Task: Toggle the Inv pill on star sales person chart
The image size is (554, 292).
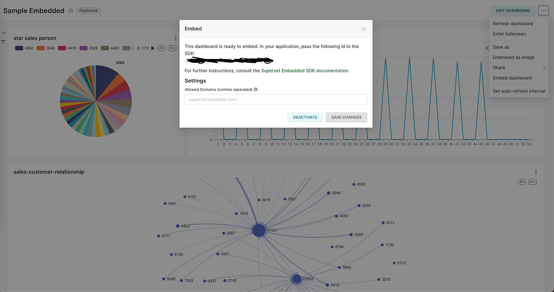Action: (172, 48)
